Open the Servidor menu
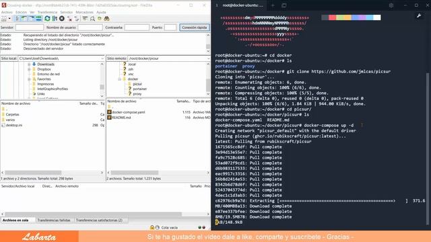431x242 pixels. [x=67, y=12]
